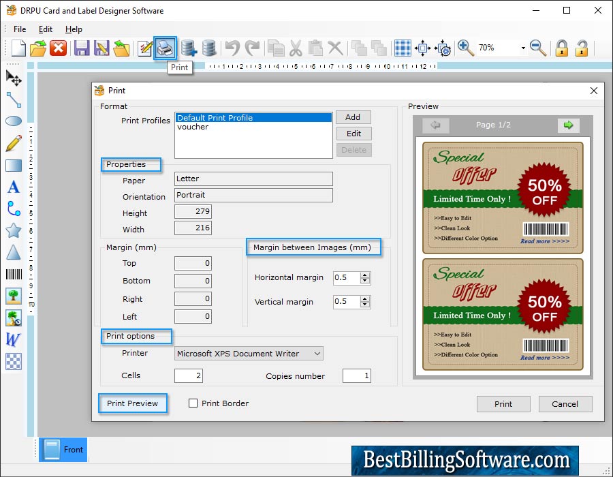Viewport: 613px width, 477px height.
Task: Cancel the Print dialog
Action: (565, 404)
